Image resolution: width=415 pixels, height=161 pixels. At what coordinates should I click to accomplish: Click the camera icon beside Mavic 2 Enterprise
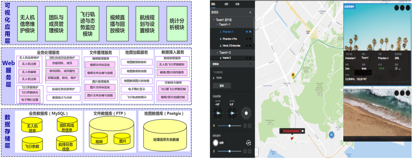250,46
